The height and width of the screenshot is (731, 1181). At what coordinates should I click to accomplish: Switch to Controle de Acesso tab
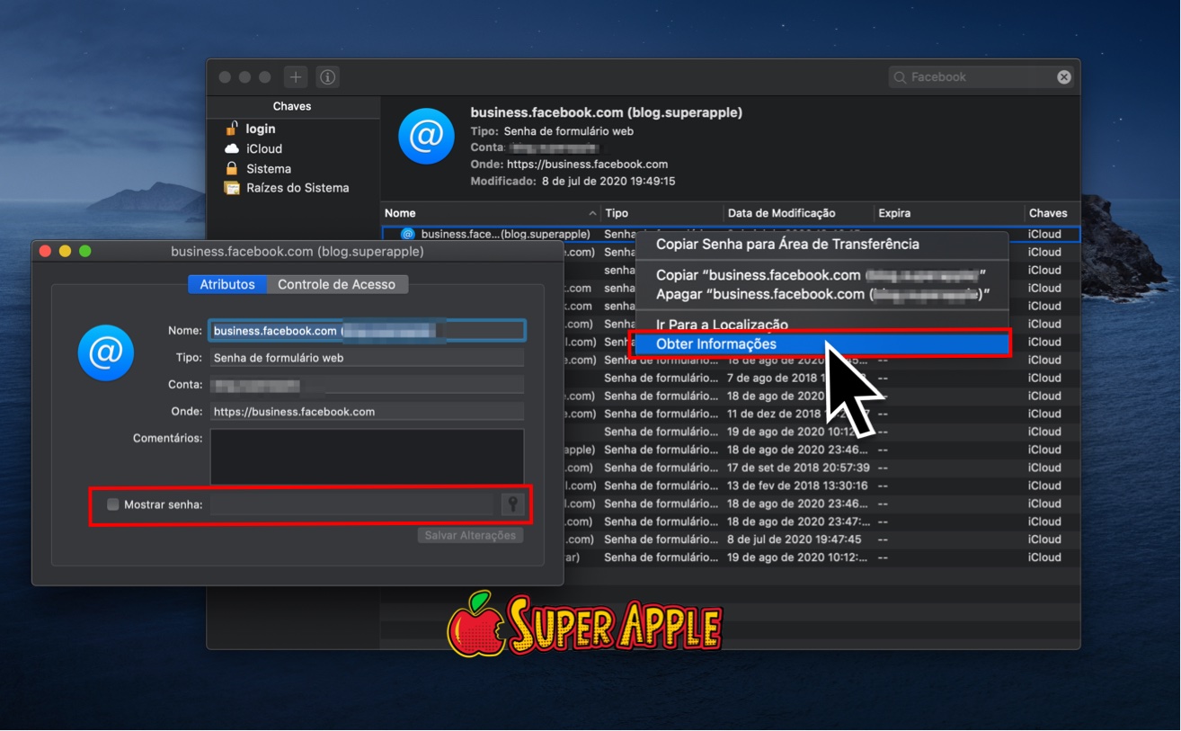pyautogui.click(x=336, y=284)
